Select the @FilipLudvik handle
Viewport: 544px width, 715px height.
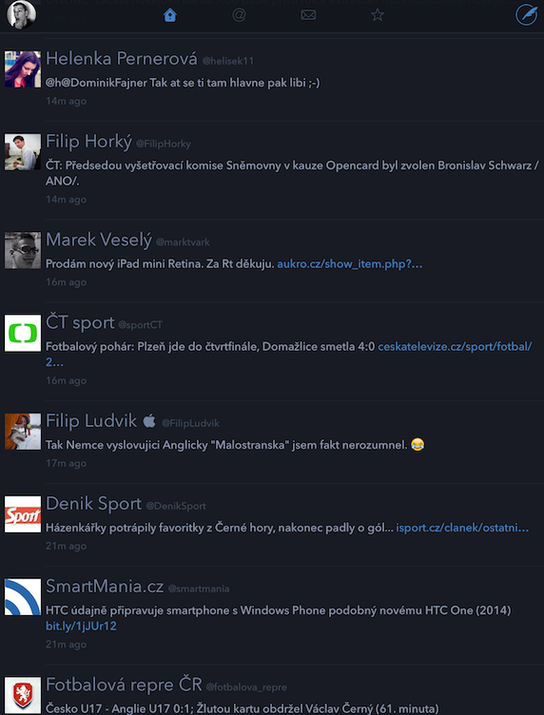point(190,424)
